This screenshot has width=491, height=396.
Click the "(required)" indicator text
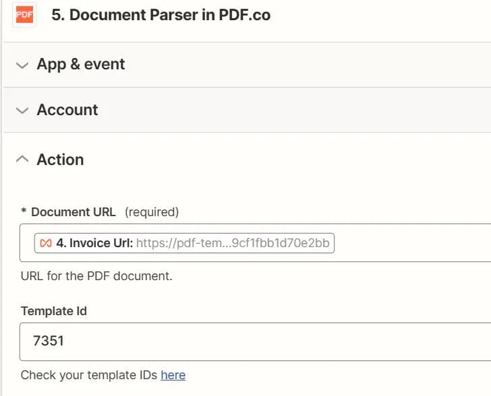coord(152,212)
